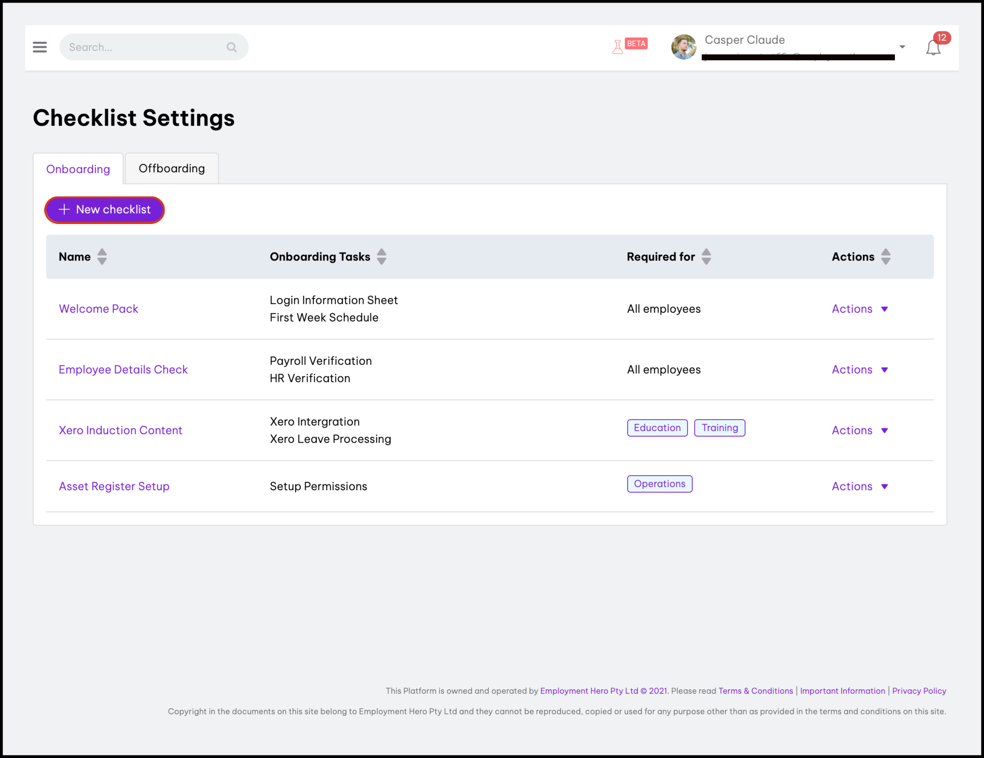Screen dimensions: 984x758
Task: Open notifications bell with 12 badge
Action: click(x=933, y=47)
